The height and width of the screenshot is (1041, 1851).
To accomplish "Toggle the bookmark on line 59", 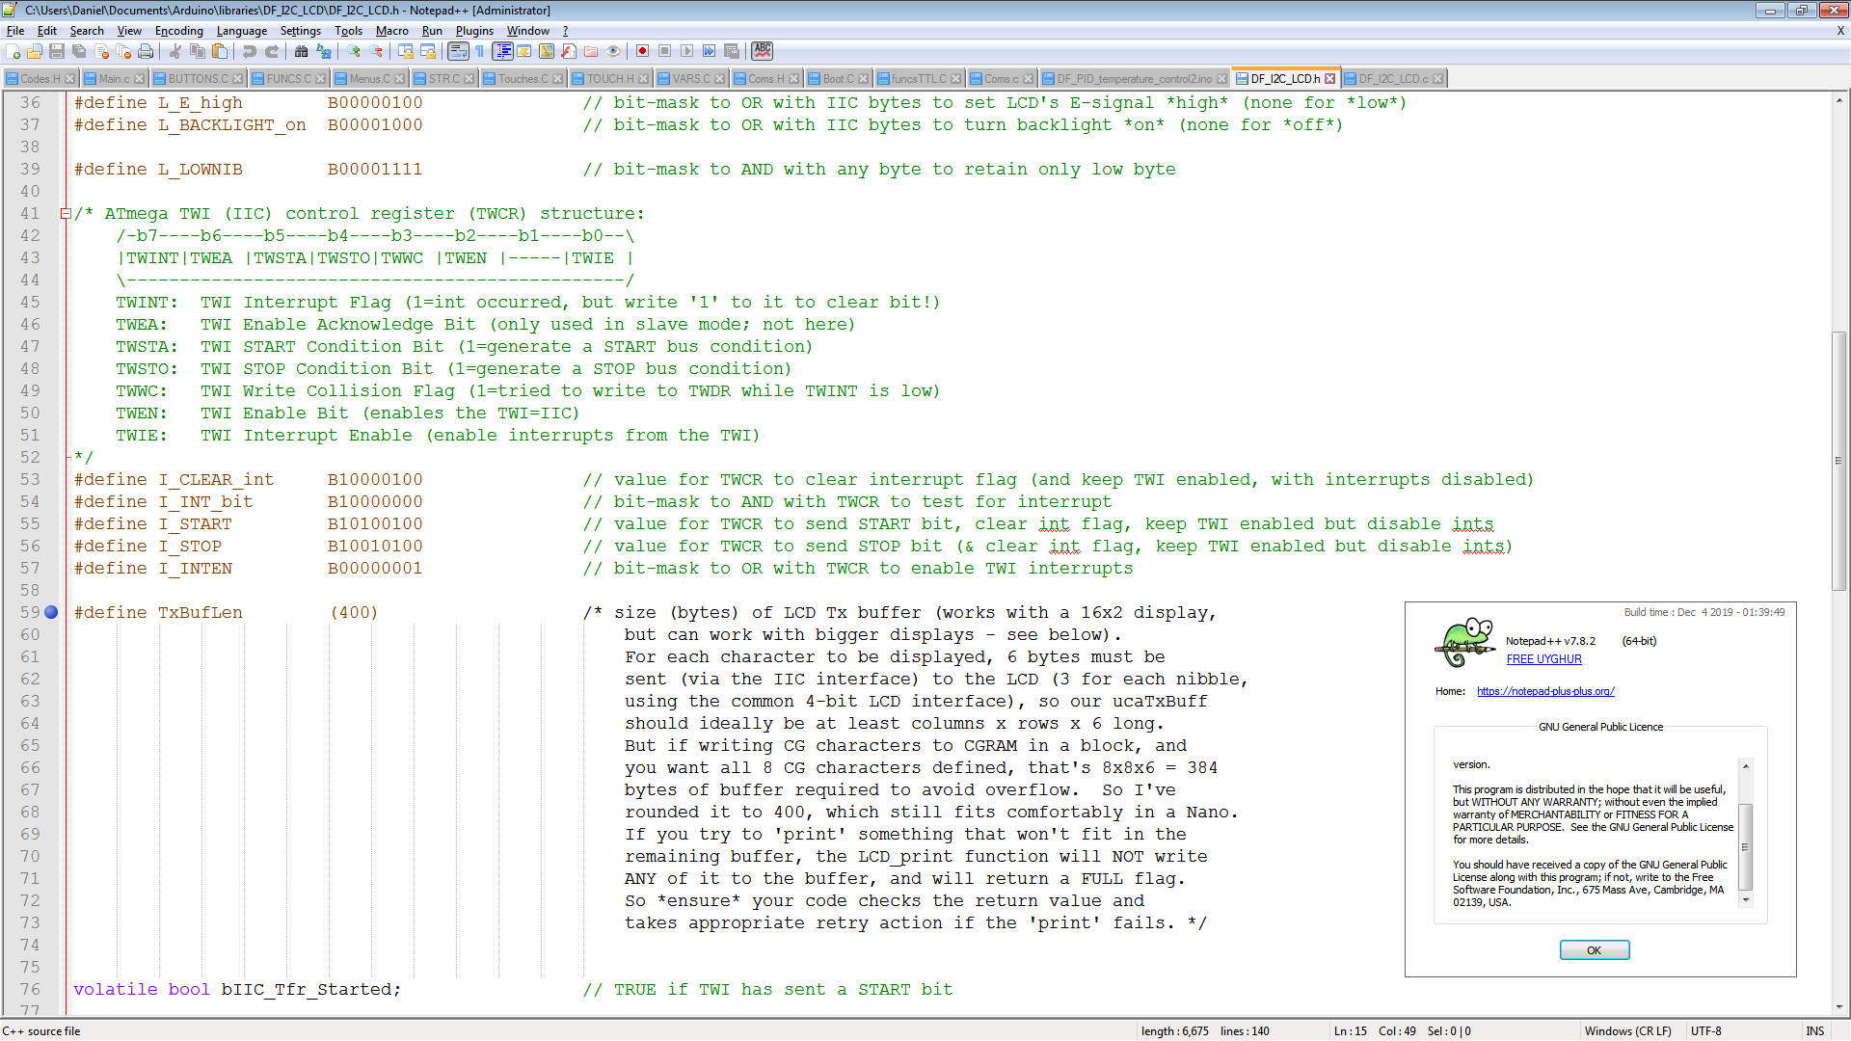I will (51, 612).
